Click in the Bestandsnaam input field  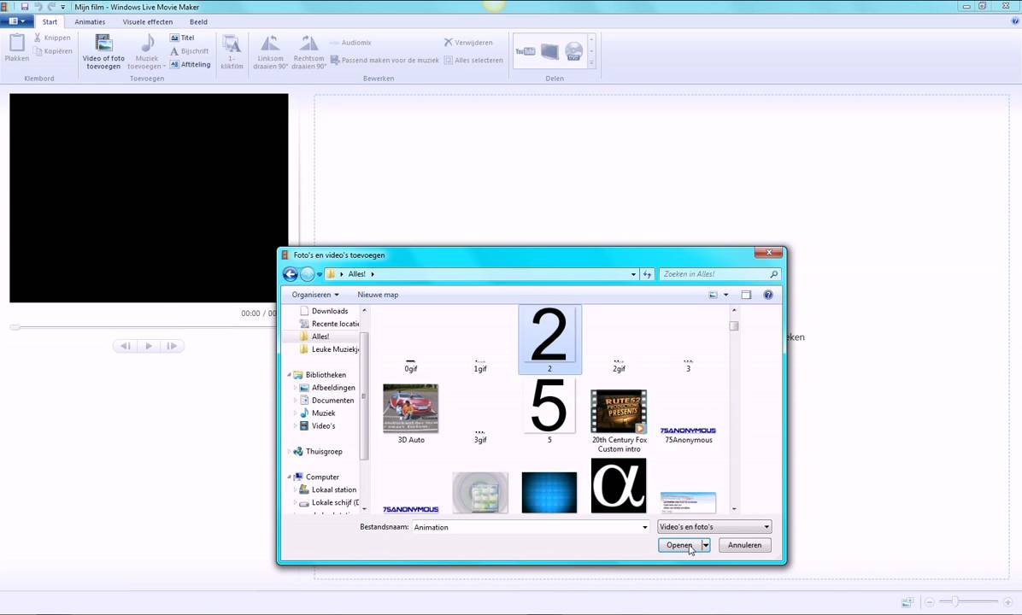[x=526, y=527]
